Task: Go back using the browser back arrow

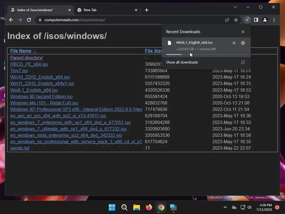Action: 11,20
